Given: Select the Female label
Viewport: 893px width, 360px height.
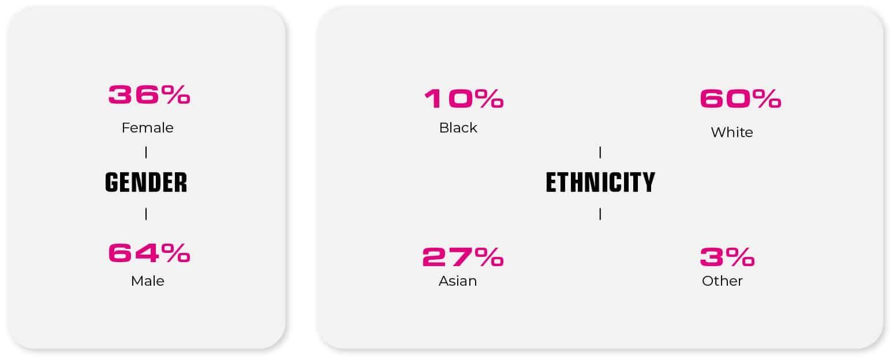Looking at the screenshot, I should 147,128.
